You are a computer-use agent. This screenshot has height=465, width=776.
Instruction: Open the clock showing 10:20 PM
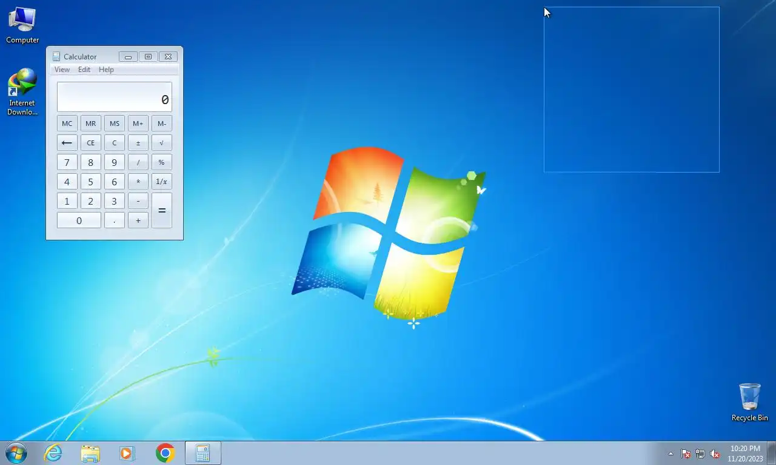(745, 453)
